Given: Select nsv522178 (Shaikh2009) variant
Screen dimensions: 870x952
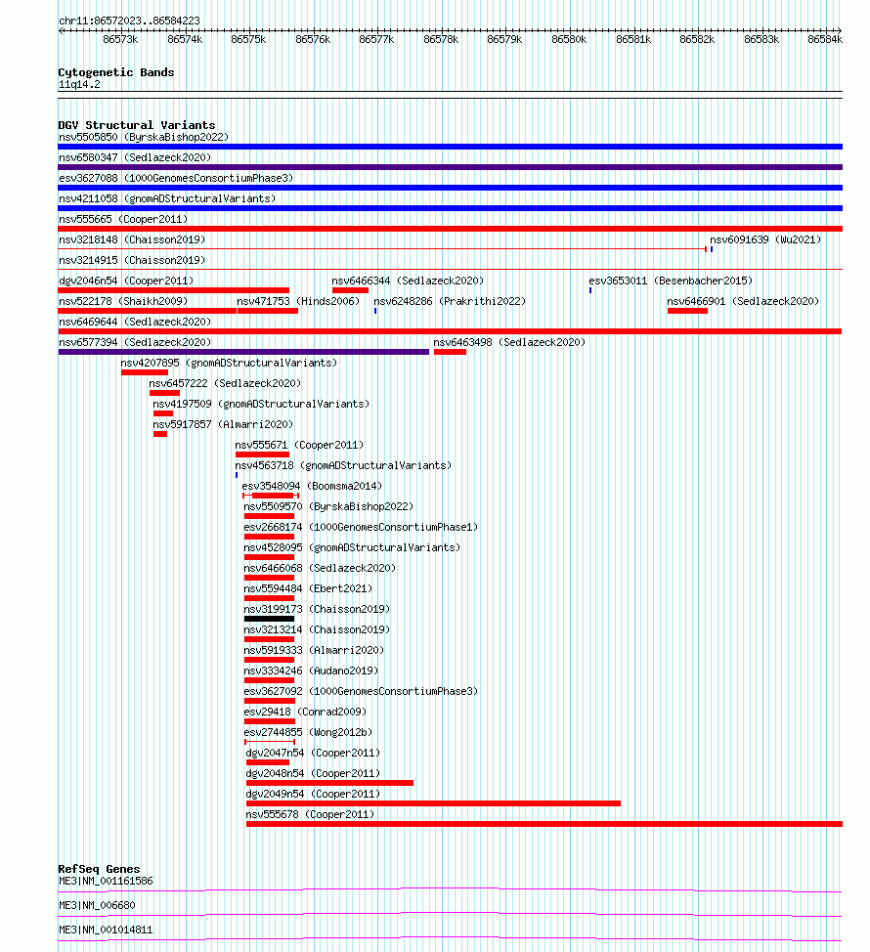Looking at the screenshot, I should pyautogui.click(x=123, y=302).
